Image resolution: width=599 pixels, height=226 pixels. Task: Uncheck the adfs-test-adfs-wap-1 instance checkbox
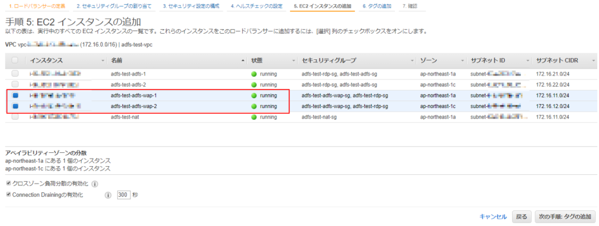tap(15, 96)
